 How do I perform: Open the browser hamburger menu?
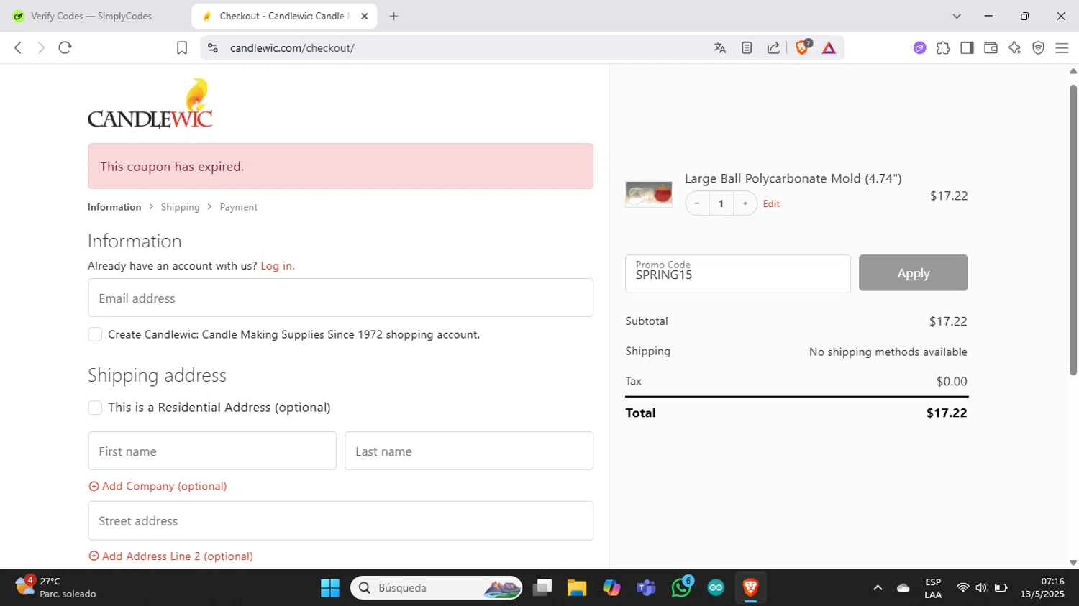click(x=1062, y=47)
